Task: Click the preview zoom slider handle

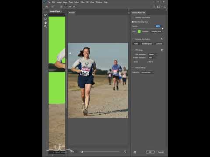Action: [x=82, y=152]
